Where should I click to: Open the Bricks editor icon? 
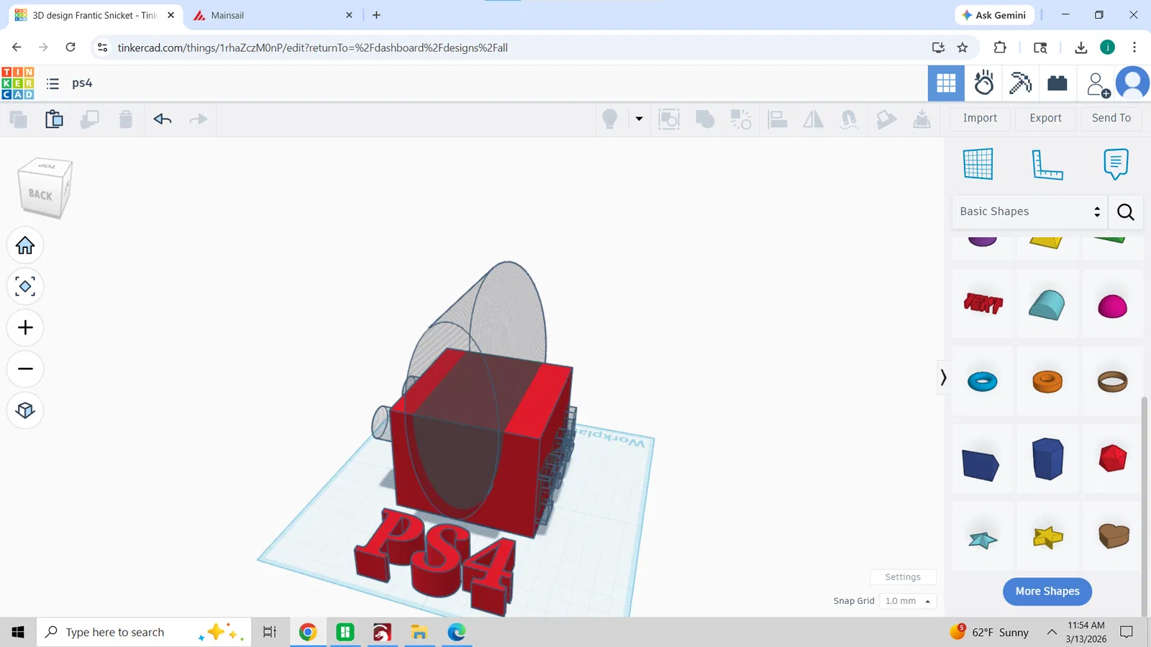(x=1057, y=83)
